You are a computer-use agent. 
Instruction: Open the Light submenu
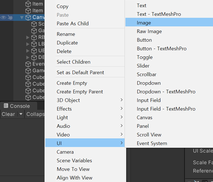point(85,118)
